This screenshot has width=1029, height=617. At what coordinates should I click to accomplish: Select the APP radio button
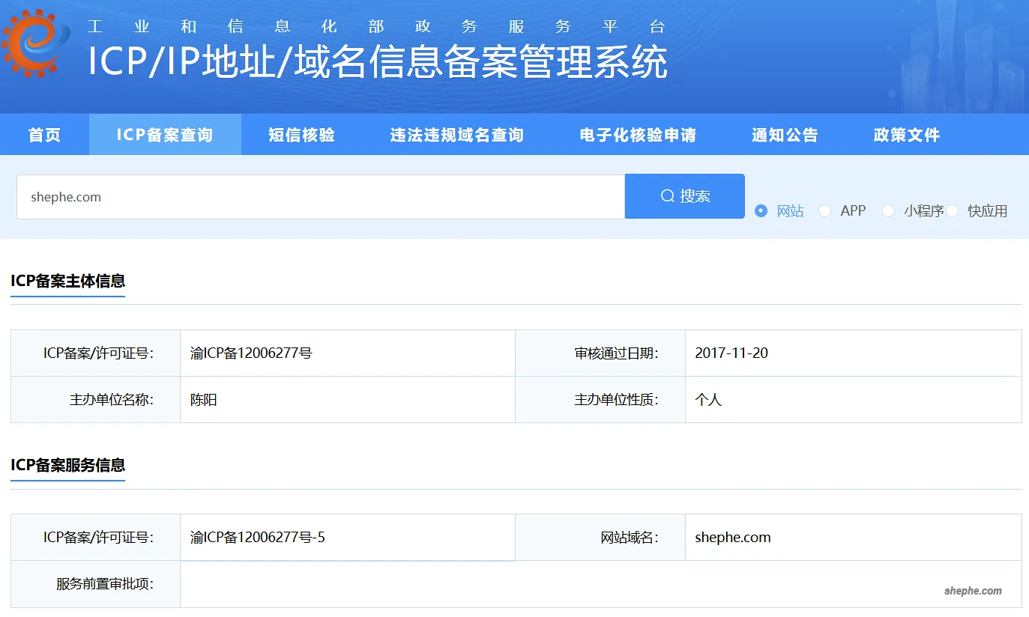coord(824,210)
